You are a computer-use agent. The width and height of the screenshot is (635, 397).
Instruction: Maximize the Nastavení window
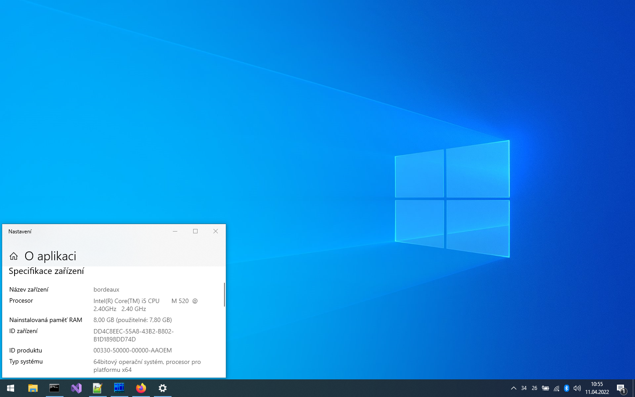coord(195,231)
